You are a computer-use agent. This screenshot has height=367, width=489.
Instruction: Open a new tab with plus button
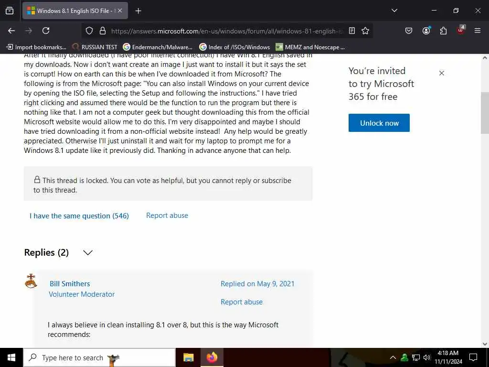point(138,11)
